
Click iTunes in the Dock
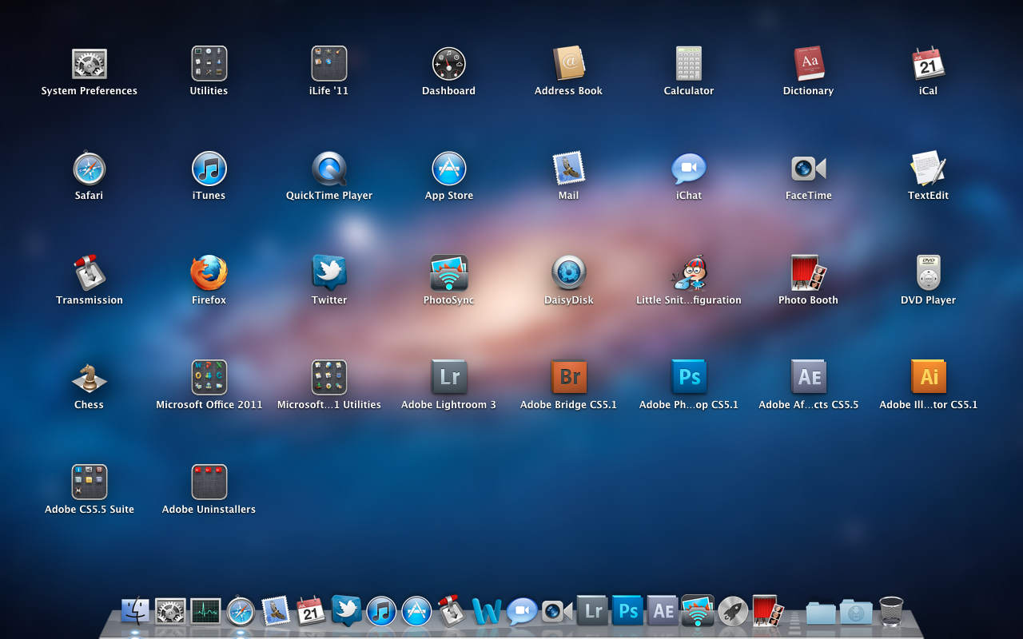pos(381,612)
